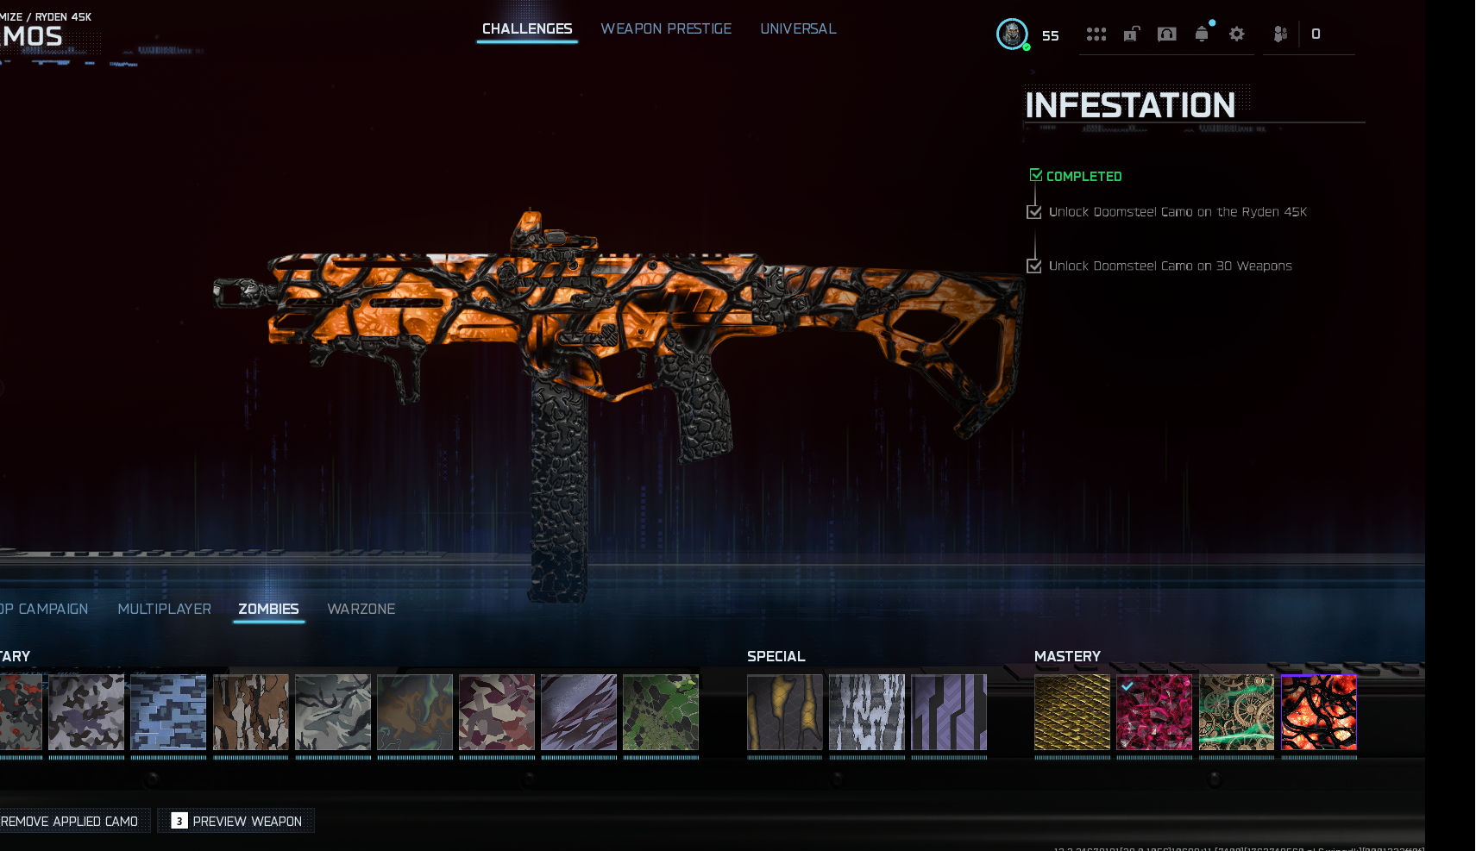The width and height of the screenshot is (1476, 851).
Task: Select the gold scale mastery camo
Action: click(1072, 712)
